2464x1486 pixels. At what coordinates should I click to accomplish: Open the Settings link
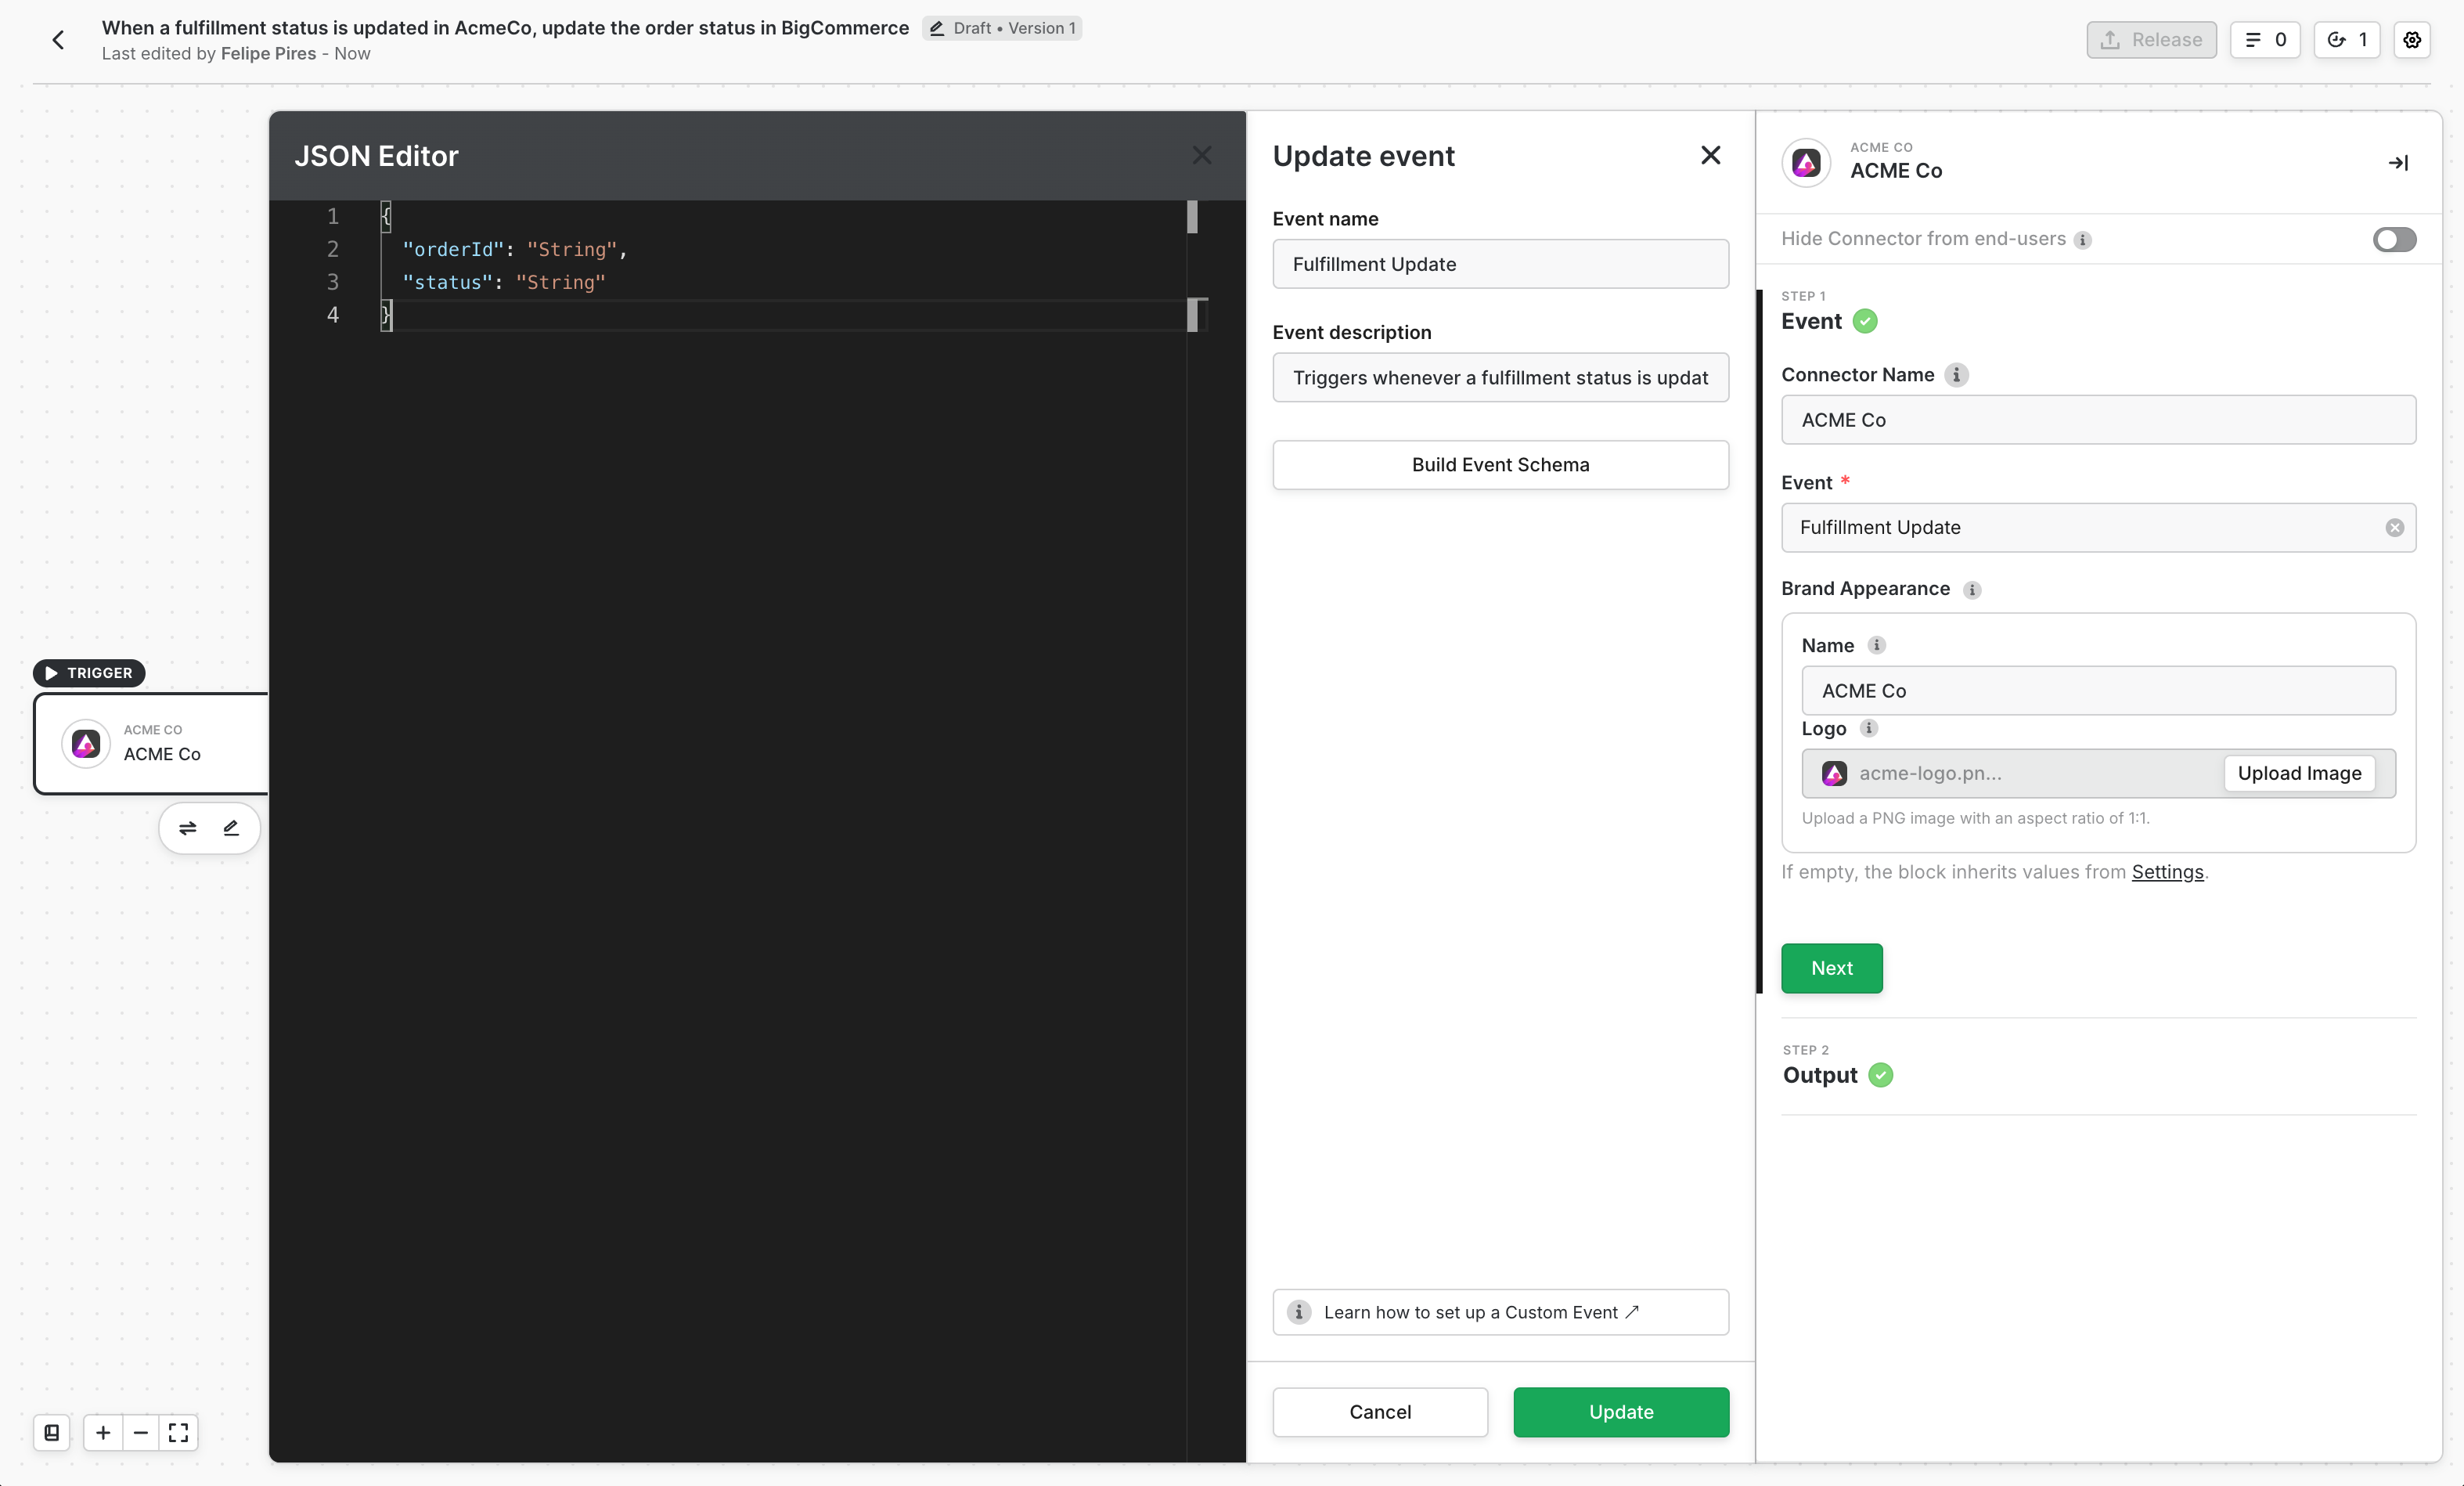point(2167,872)
